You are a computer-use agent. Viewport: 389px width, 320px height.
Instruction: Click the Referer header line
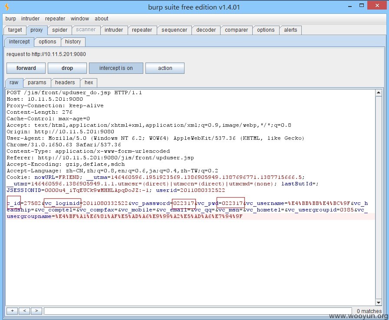click(x=100, y=158)
